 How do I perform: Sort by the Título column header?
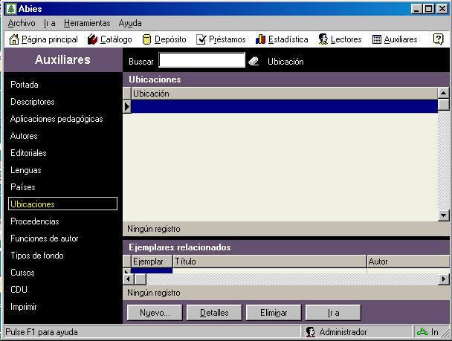269,262
